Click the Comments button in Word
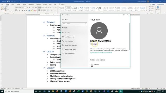The image size is (166, 93). point(161,4)
